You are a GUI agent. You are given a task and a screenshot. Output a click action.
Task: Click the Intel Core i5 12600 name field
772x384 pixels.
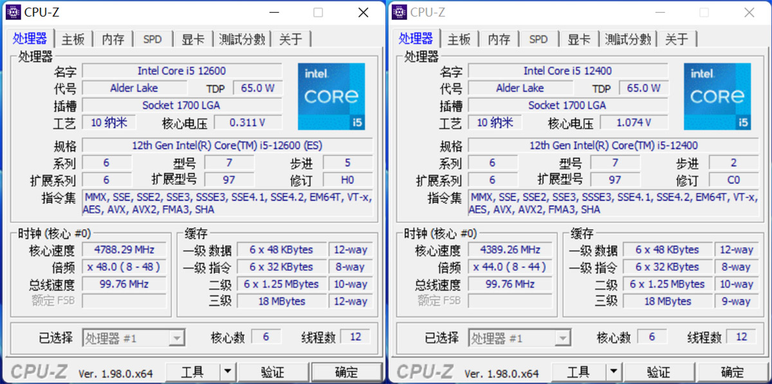pos(182,71)
